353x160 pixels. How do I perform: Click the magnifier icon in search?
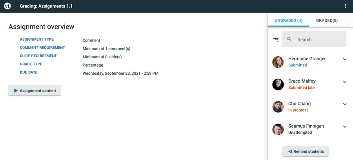click(x=289, y=40)
